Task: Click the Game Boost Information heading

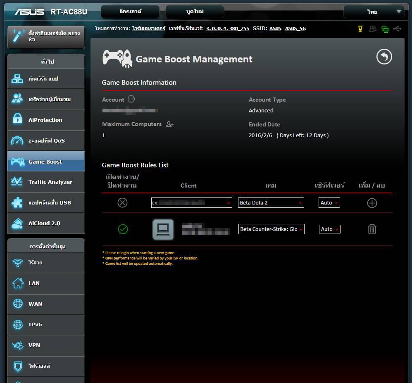Action: tap(139, 83)
